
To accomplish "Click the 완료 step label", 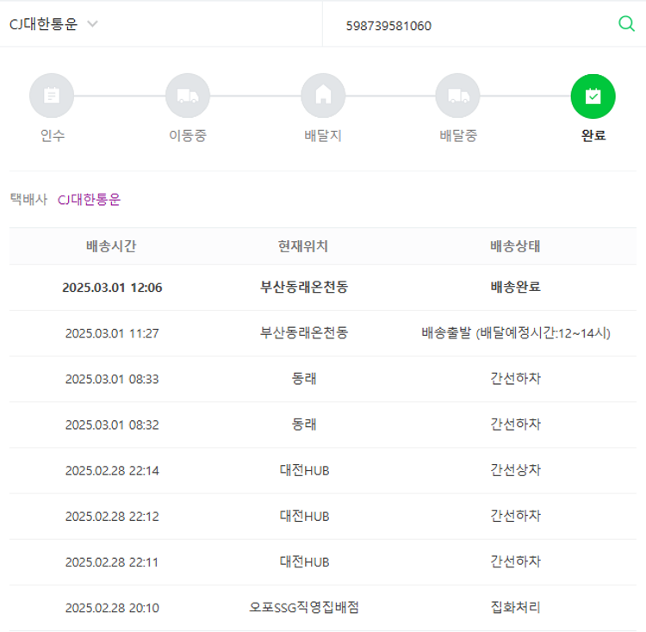I will tap(593, 135).
